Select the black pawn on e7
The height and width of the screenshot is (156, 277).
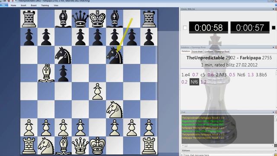tap(97, 37)
